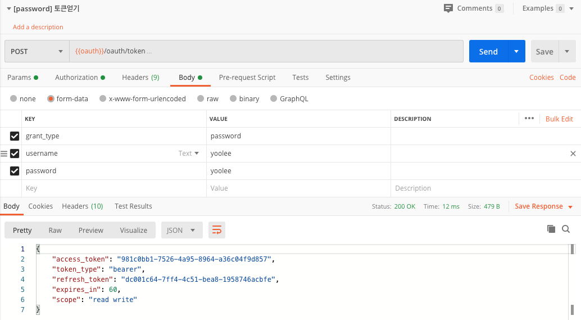This screenshot has height=320, width=581.
Task: Open the Test Results tab
Action: [x=133, y=206]
